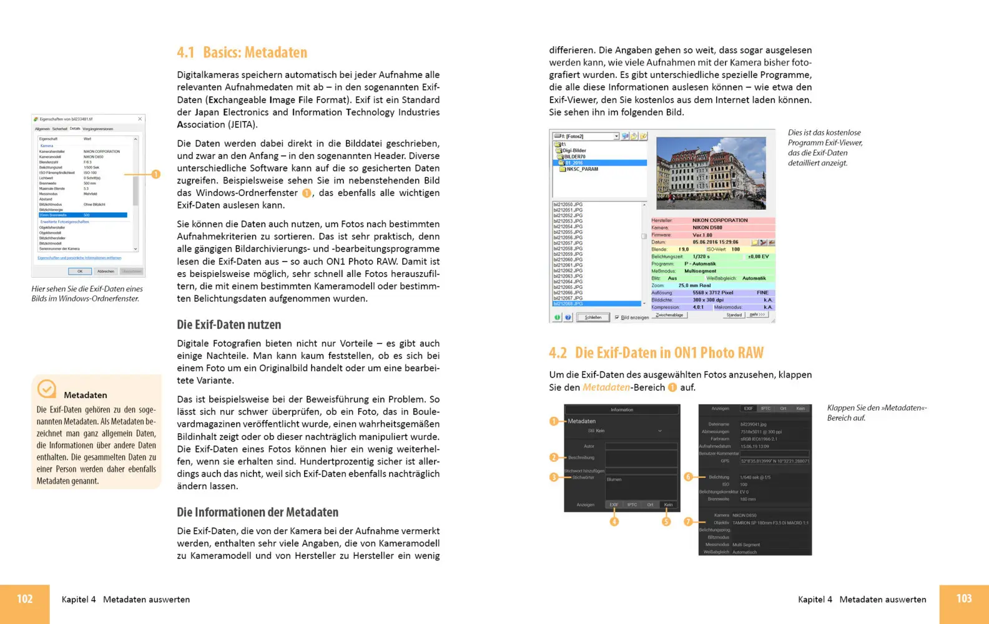
Task: Open the IPTC tab in right metadata panel
Action: click(x=765, y=409)
